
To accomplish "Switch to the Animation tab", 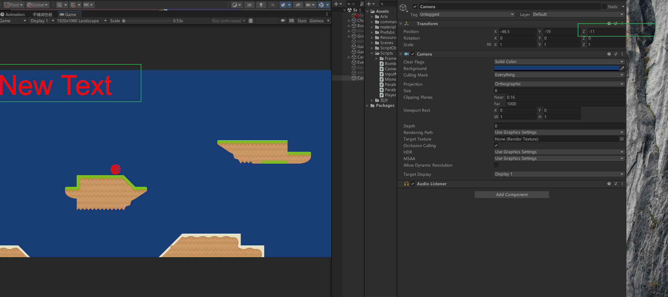I will pyautogui.click(x=14, y=14).
